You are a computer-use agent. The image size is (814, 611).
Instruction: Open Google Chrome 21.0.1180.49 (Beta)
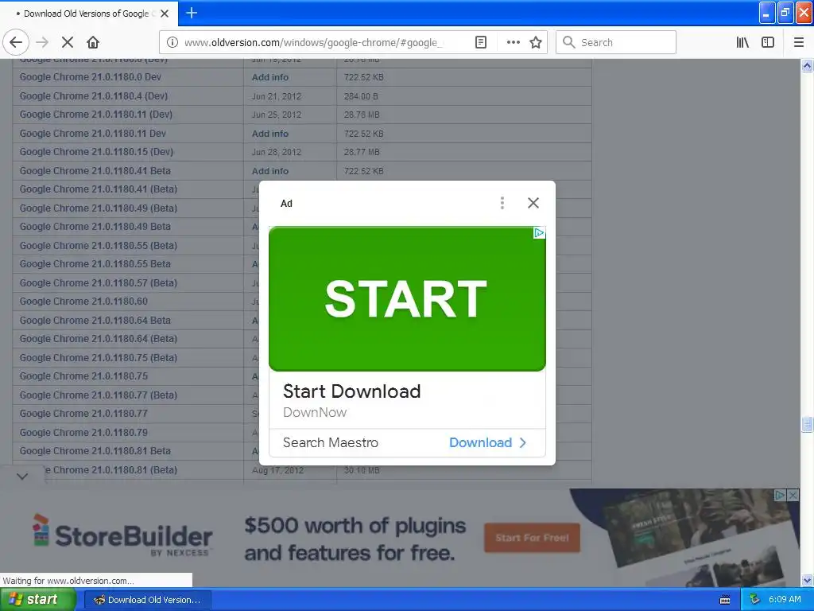(99, 208)
